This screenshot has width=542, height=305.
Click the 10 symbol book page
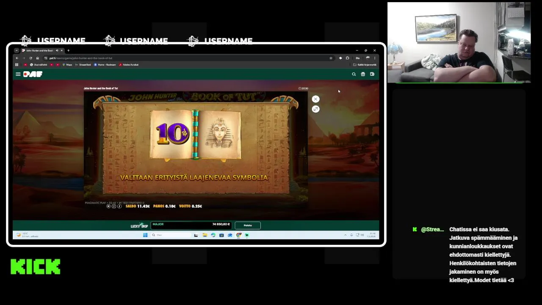(x=172, y=134)
